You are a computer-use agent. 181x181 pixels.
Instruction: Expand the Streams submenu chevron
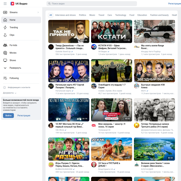[x=38, y=12]
